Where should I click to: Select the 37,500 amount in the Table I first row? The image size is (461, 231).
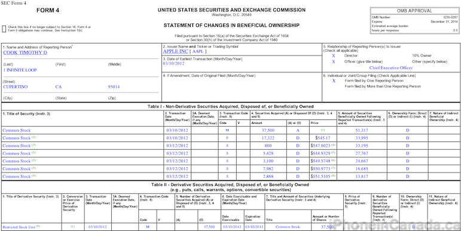coord(268,130)
